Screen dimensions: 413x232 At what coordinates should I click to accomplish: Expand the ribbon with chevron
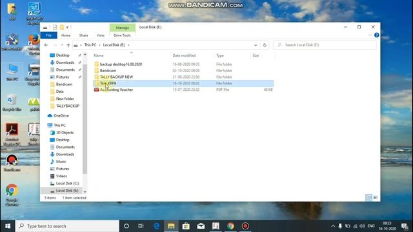pyautogui.click(x=370, y=35)
